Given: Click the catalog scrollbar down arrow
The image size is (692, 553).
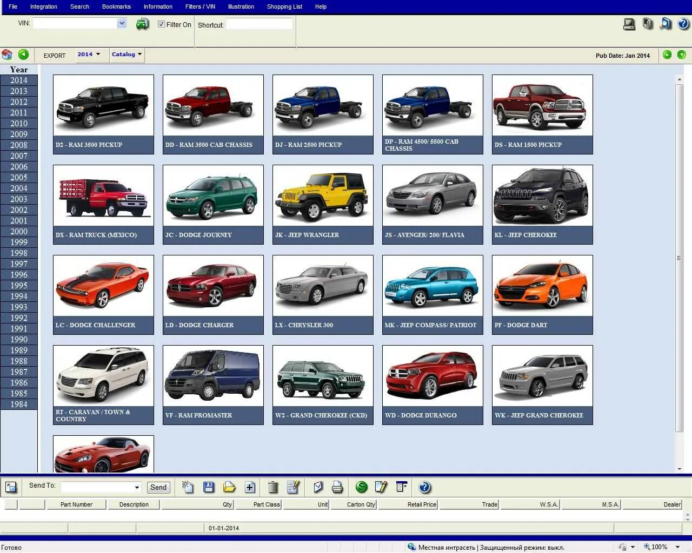Looking at the screenshot, I should click(x=680, y=469).
